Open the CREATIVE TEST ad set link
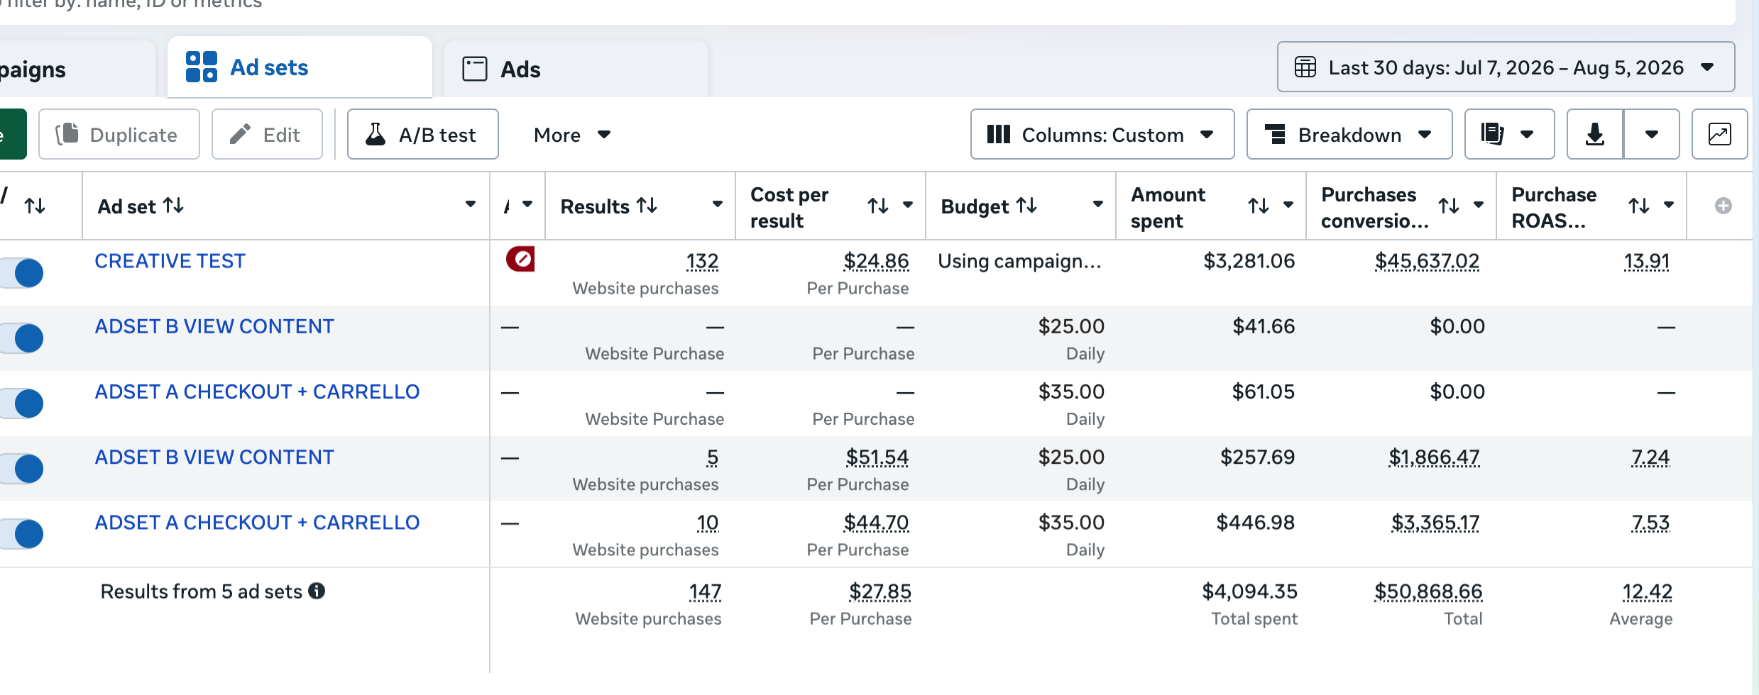Image resolution: width=1759 pixels, height=695 pixels. 170,261
